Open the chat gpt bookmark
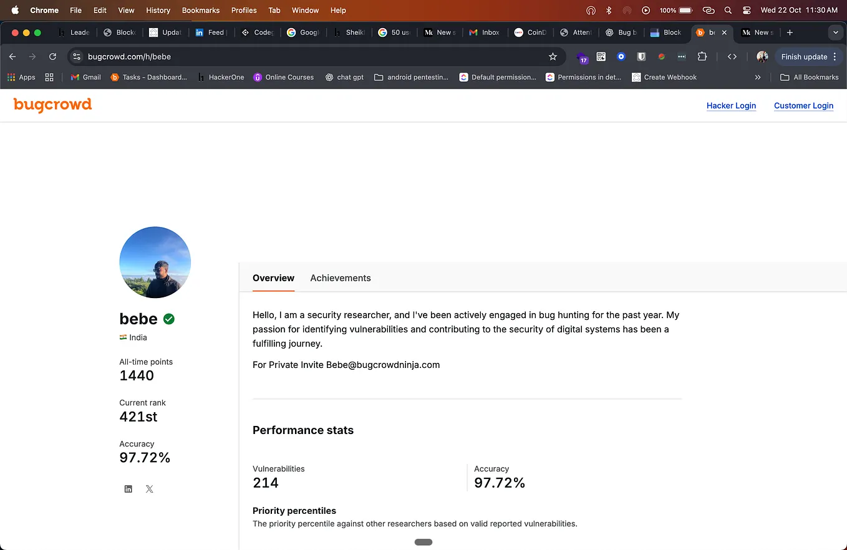The width and height of the screenshot is (847, 550). click(x=344, y=77)
